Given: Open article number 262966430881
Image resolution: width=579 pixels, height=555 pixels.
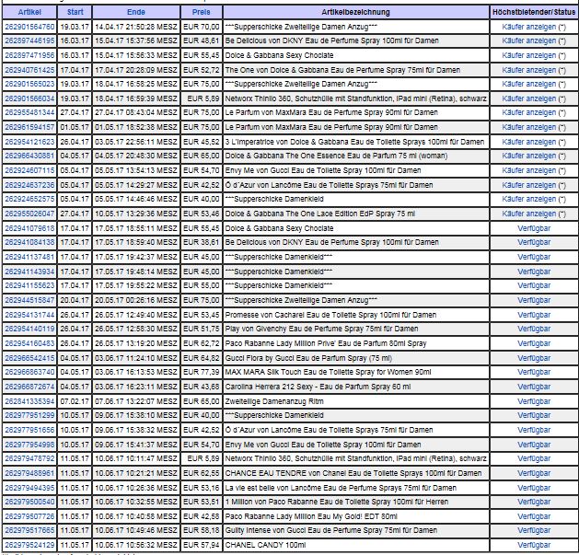Looking at the screenshot, I should (x=29, y=156).
